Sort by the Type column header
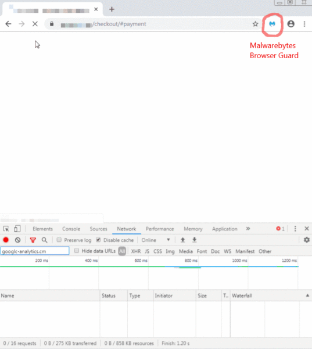The width and height of the screenshot is (312, 349). (x=141, y=295)
